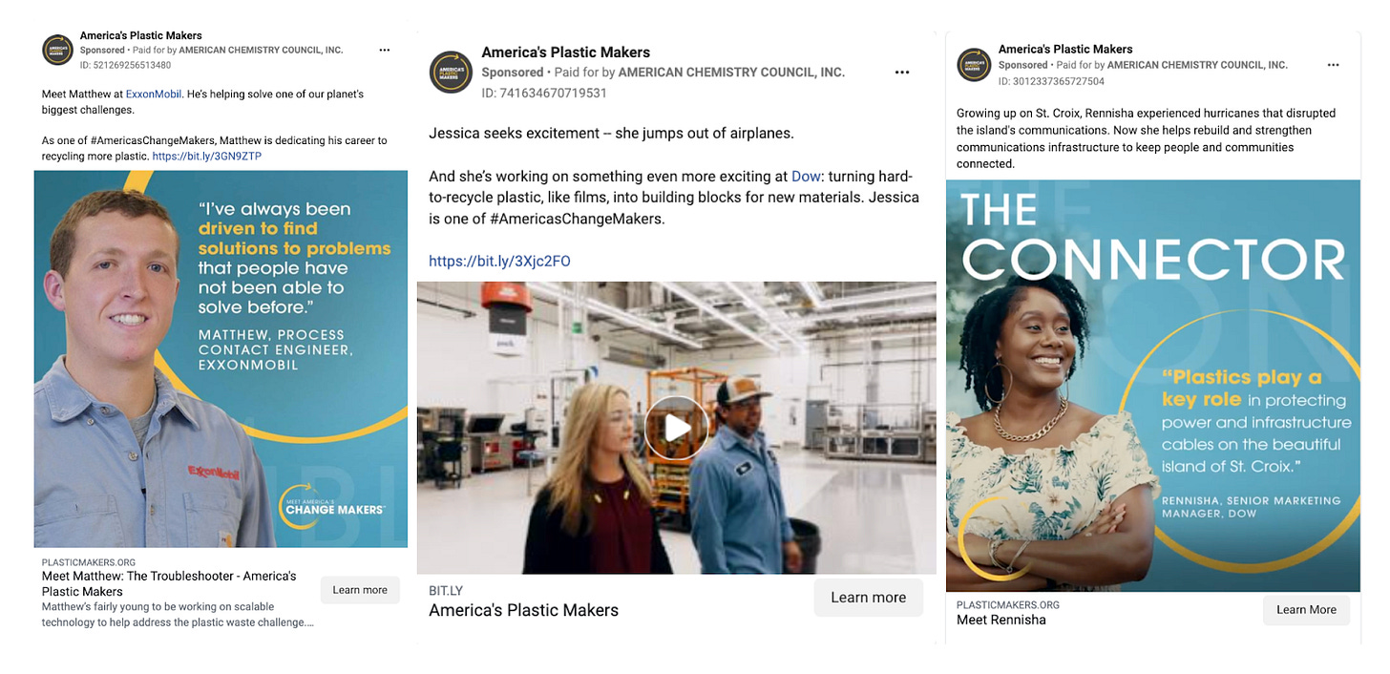1390x674 pixels.
Task: Click 'Jessica seeks excitement' text line
Action: 611,134
